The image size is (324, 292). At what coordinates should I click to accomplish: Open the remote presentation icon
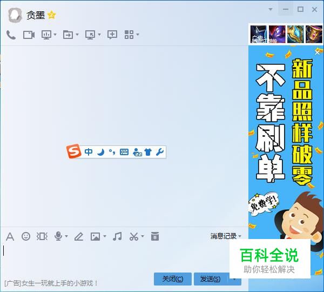point(46,35)
